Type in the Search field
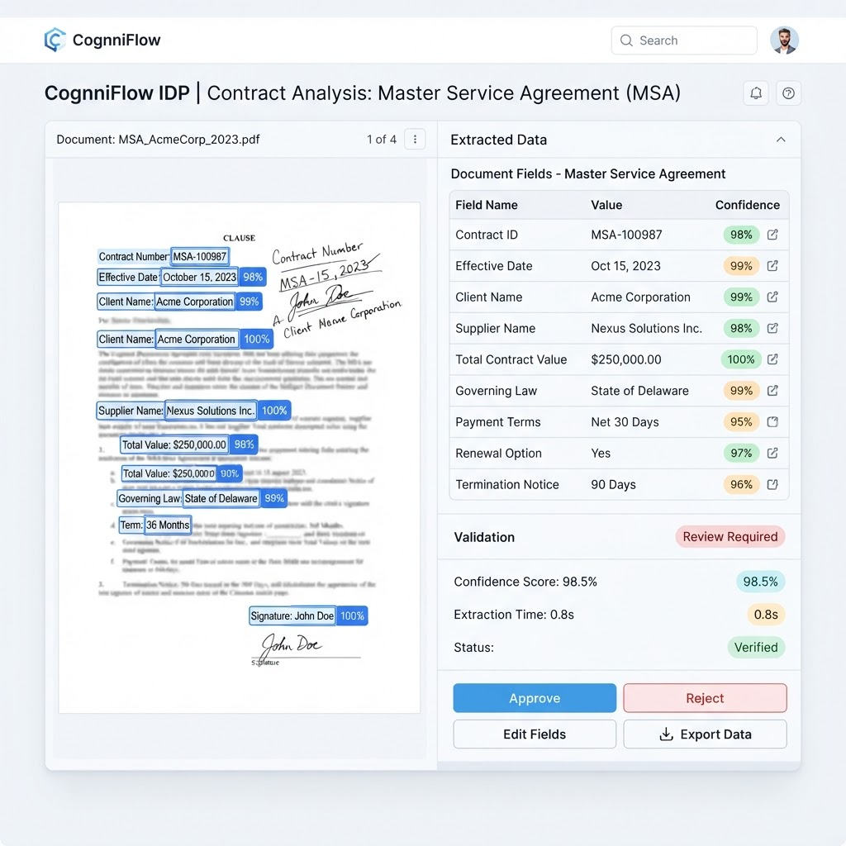 click(683, 40)
